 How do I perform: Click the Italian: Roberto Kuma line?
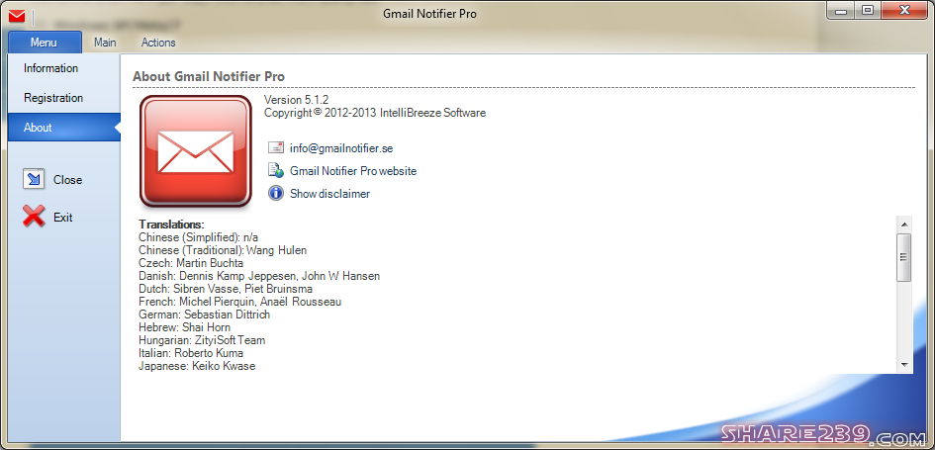[191, 353]
